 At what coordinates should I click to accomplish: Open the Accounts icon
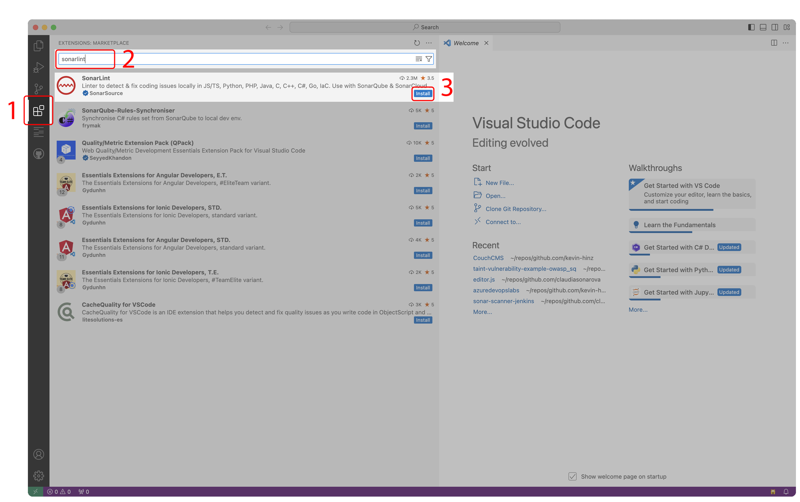[39, 454]
